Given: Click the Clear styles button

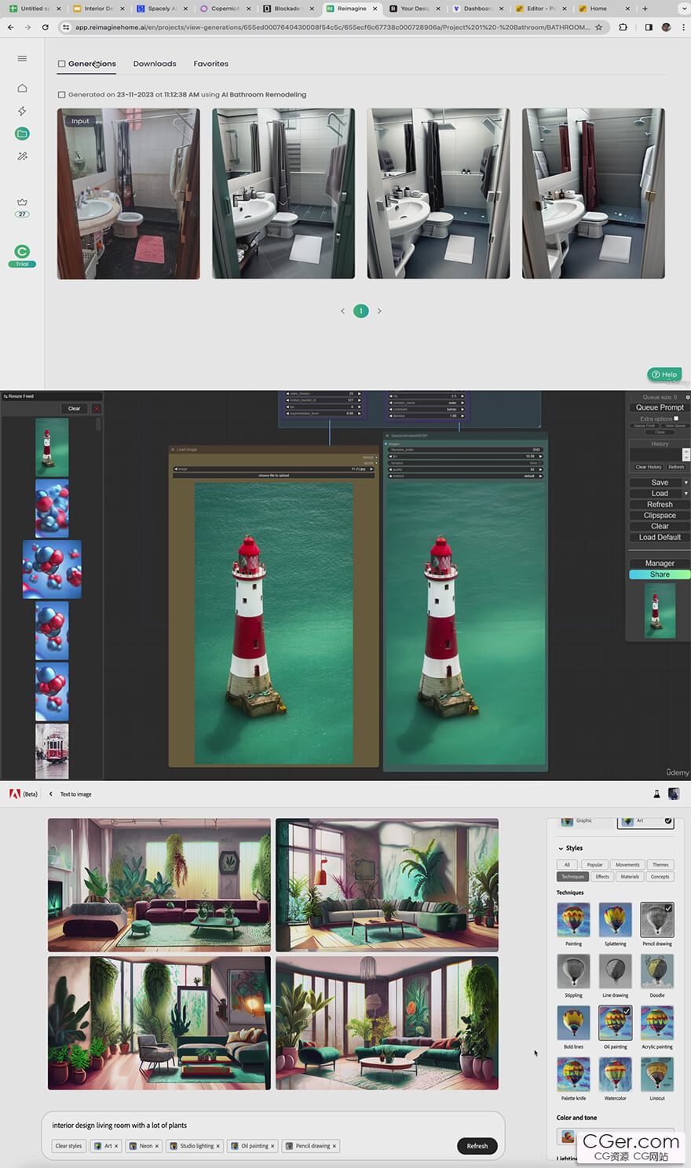Looking at the screenshot, I should tap(68, 1146).
